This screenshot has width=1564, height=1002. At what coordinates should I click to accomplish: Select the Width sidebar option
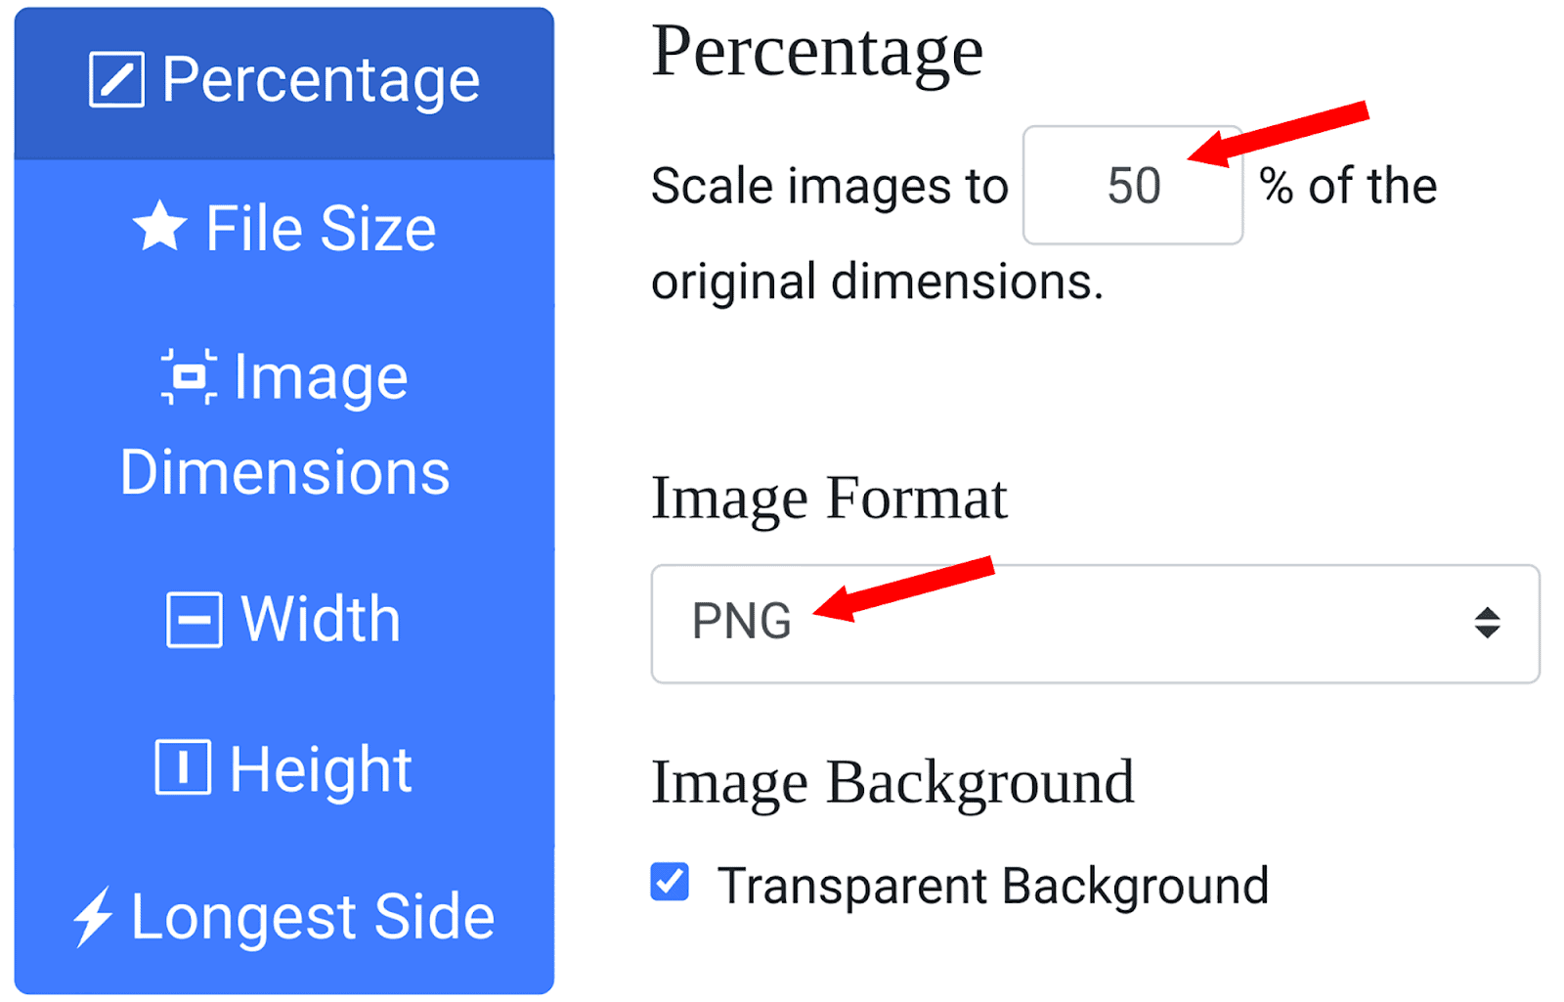[283, 619]
